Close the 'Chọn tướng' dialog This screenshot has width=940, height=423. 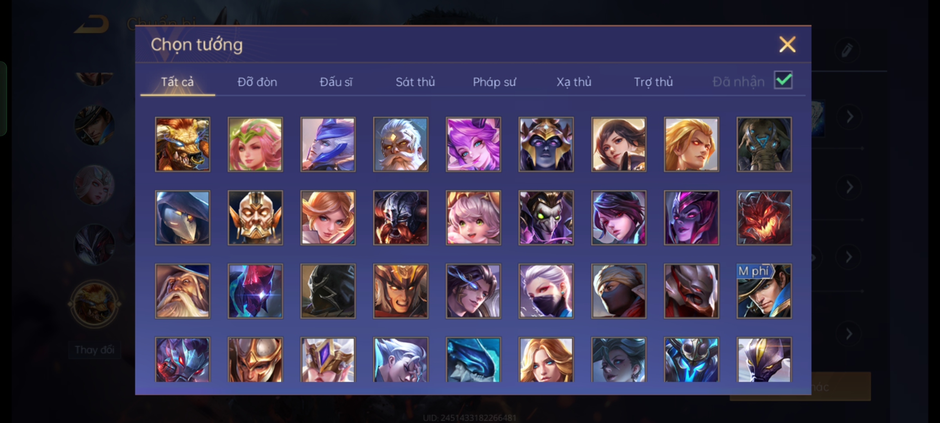point(787,44)
